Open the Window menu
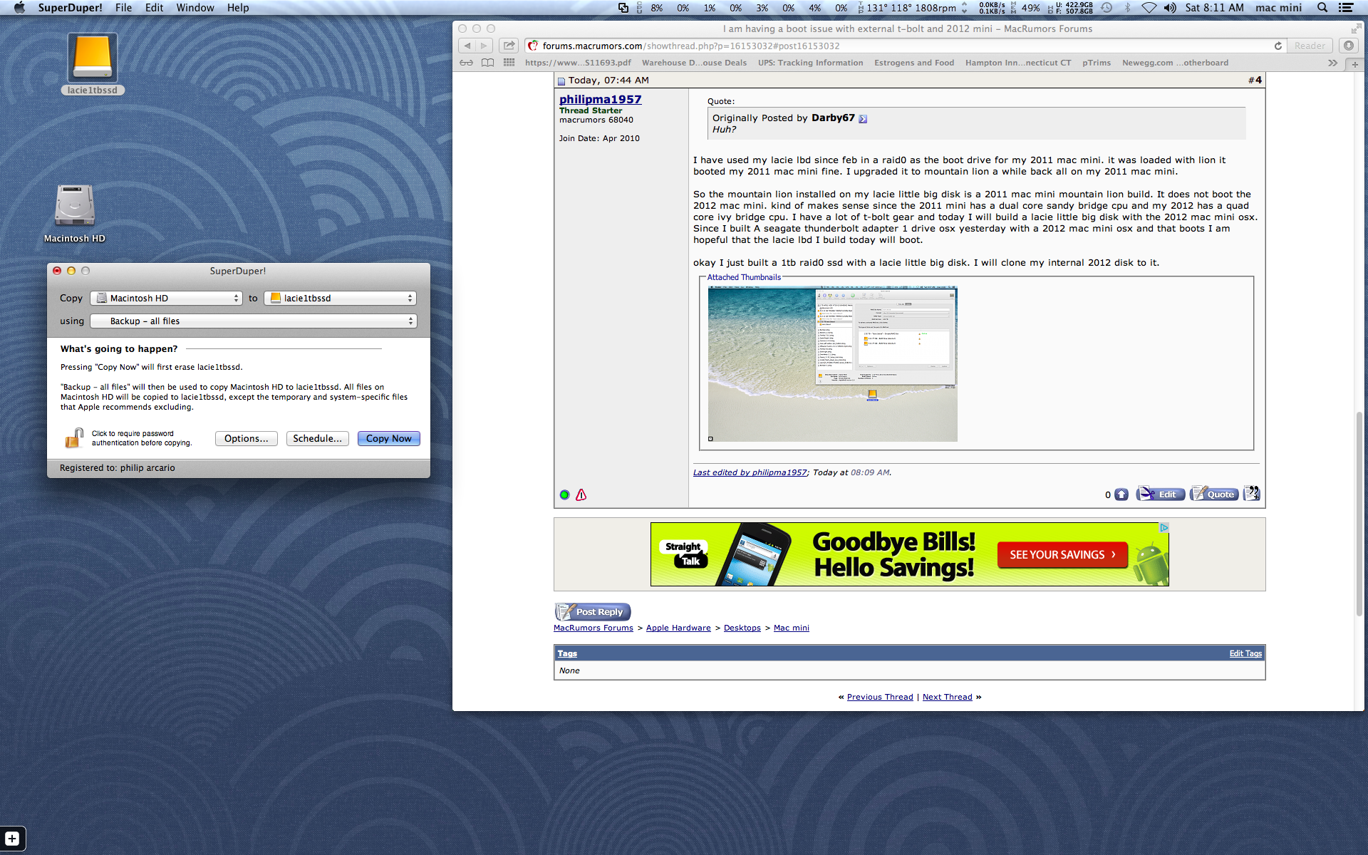The width and height of the screenshot is (1368, 855). [195, 8]
